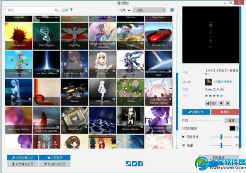Toggle the sort direction arrow

tap(129, 10)
